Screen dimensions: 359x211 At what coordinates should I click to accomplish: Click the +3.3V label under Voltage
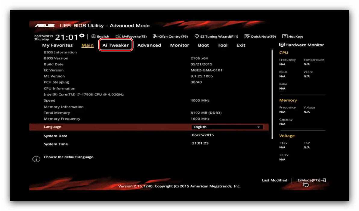point(284,155)
